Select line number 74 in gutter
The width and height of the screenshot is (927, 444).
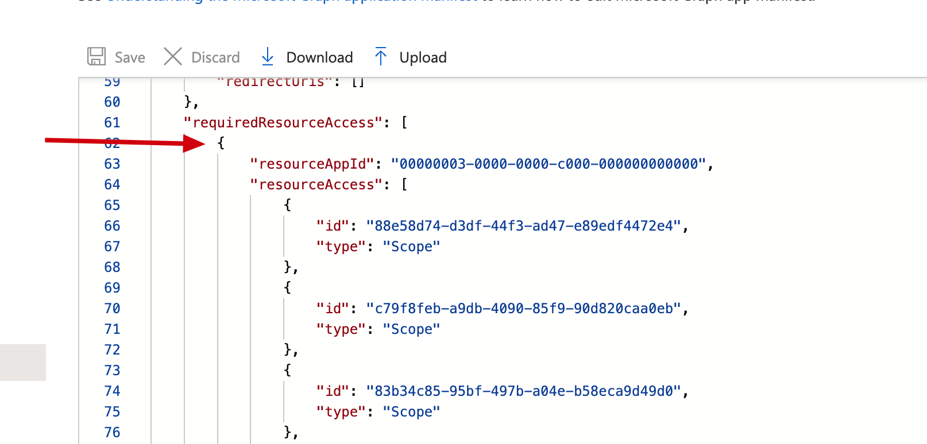click(x=112, y=391)
